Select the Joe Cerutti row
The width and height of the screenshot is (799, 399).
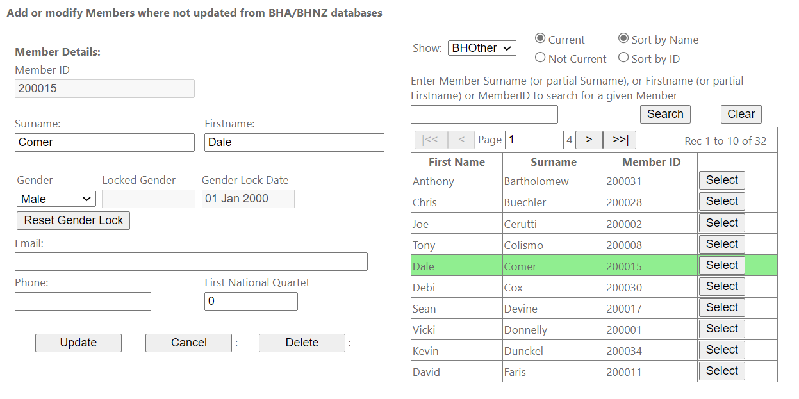point(721,223)
